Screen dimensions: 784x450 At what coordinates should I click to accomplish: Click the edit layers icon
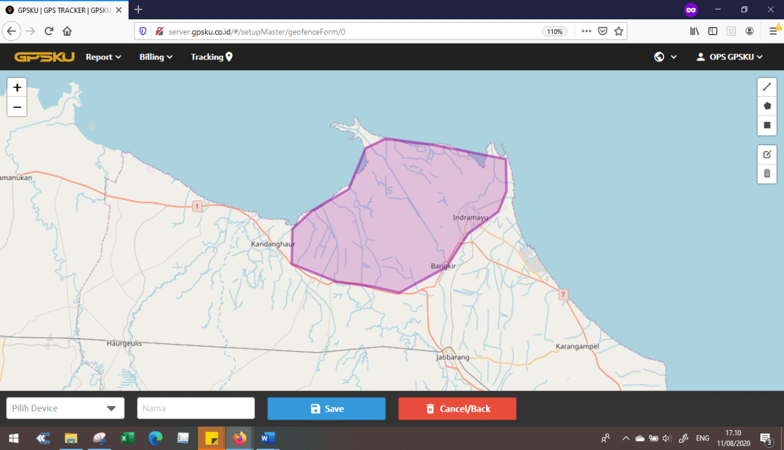tap(767, 154)
